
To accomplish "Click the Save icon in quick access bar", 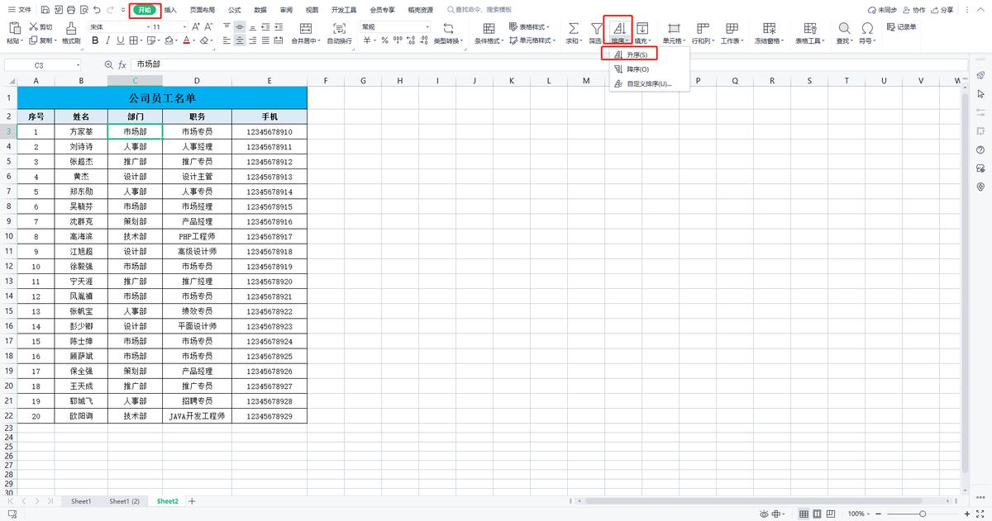I will pyautogui.click(x=45, y=10).
